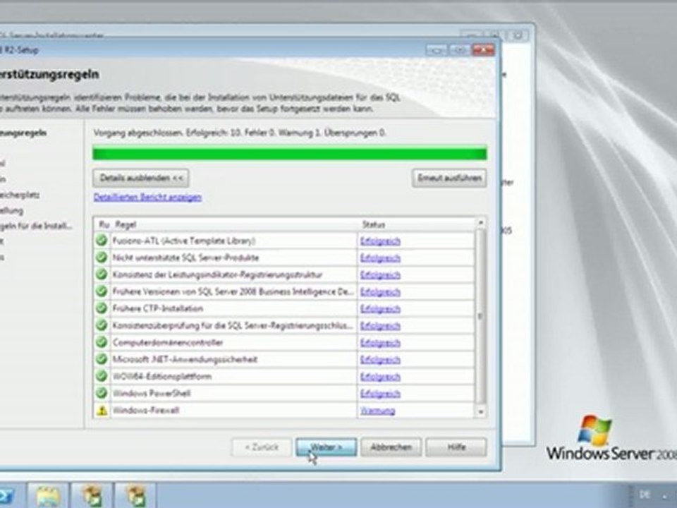Open PowerShell icon at taskbar left edge
Screen dimensions: 677x508
pos(7,496)
